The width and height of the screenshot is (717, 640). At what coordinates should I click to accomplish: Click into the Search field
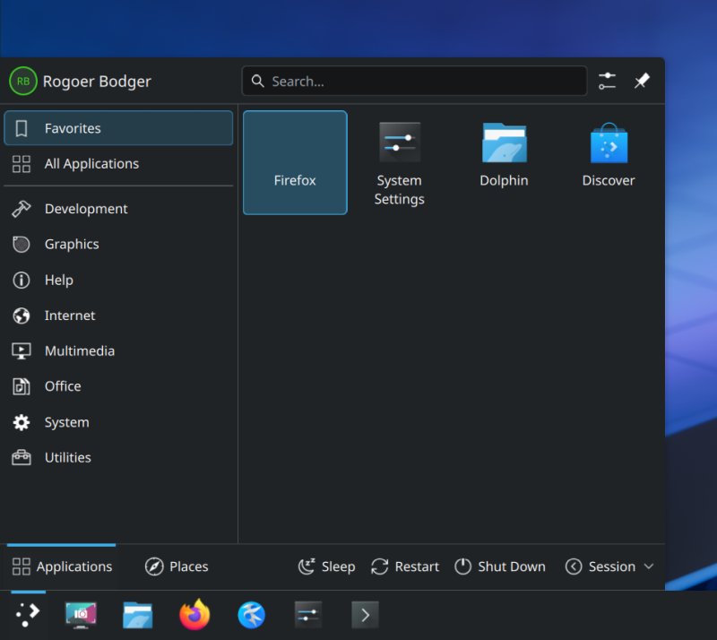(414, 82)
